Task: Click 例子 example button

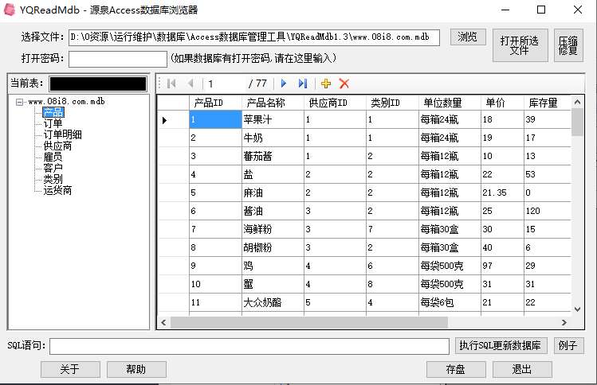Action: click(x=568, y=345)
